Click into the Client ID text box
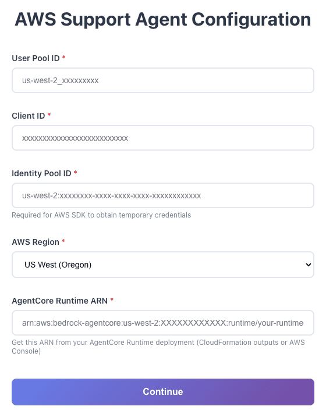The height and width of the screenshot is (417, 326). tap(163, 138)
